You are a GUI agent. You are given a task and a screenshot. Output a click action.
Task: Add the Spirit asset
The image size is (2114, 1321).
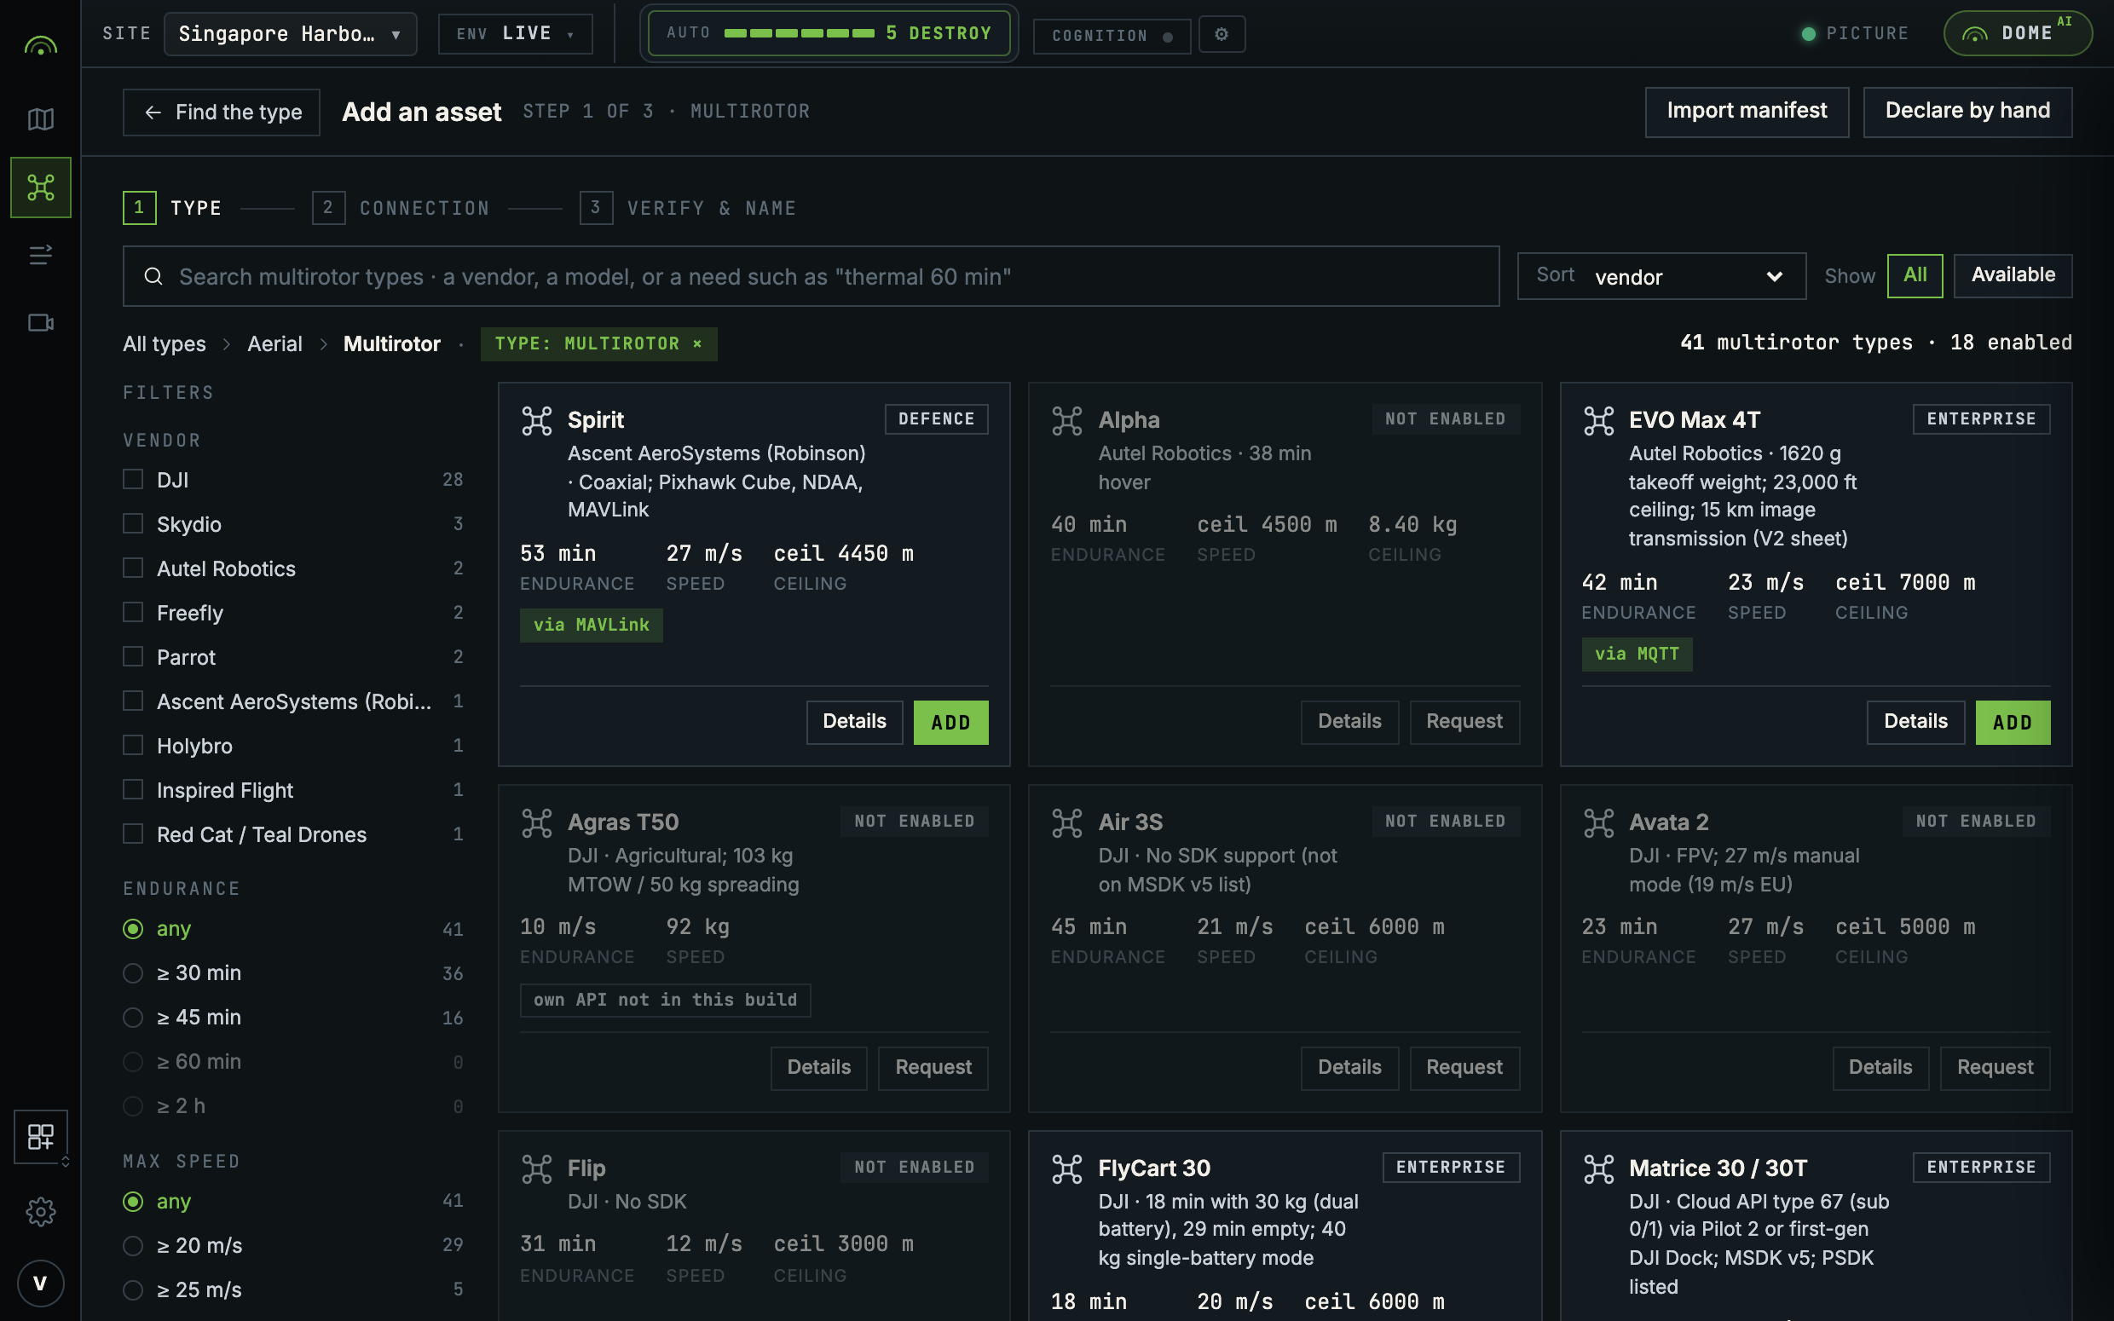950,722
